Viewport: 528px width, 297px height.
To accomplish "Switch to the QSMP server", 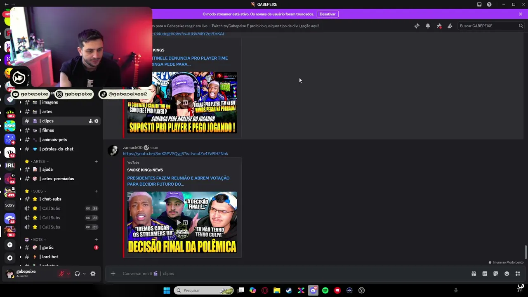I will (x=10, y=126).
